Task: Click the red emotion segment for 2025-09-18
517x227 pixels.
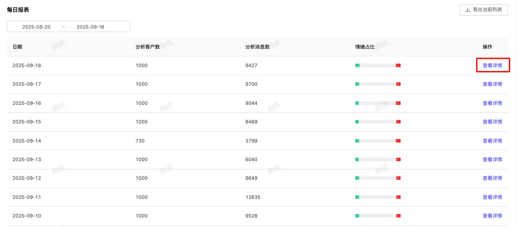Action: (x=398, y=65)
